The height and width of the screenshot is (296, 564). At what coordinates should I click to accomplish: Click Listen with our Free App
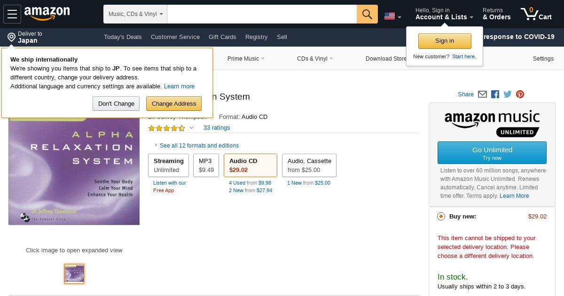170,187
